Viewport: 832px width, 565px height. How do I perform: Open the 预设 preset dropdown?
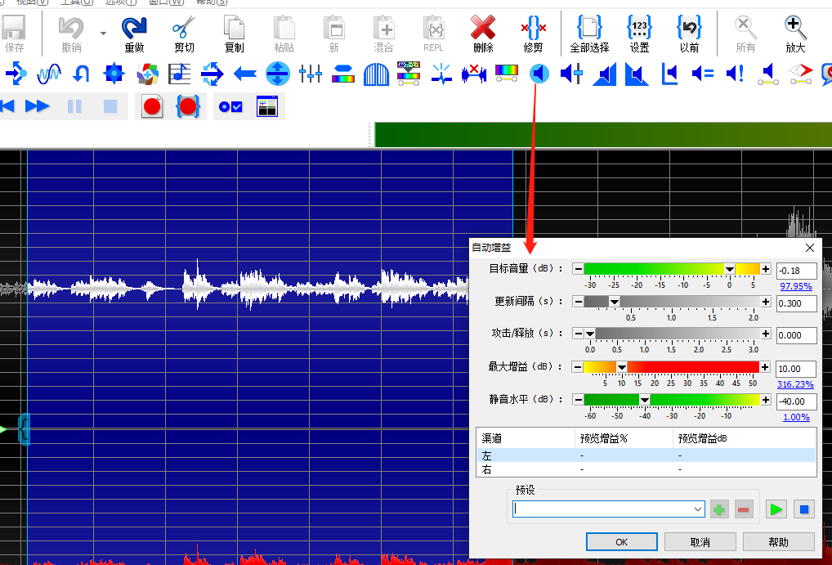(697, 509)
